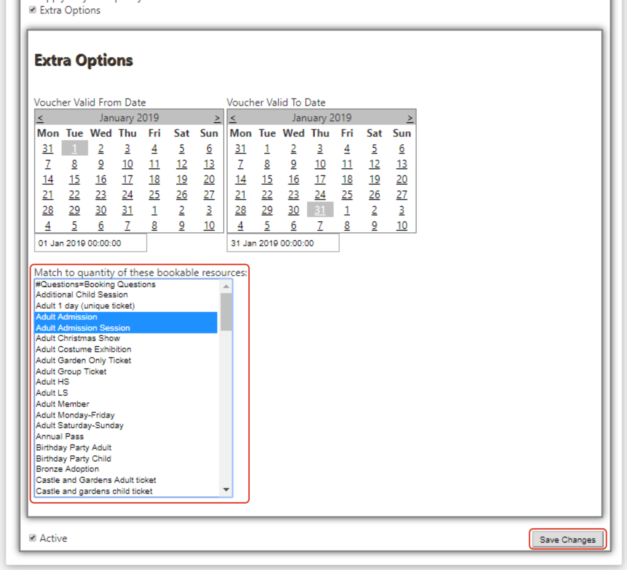
Task: Pick 'Adult Saturday-Sunday' resource
Action: pos(126,426)
